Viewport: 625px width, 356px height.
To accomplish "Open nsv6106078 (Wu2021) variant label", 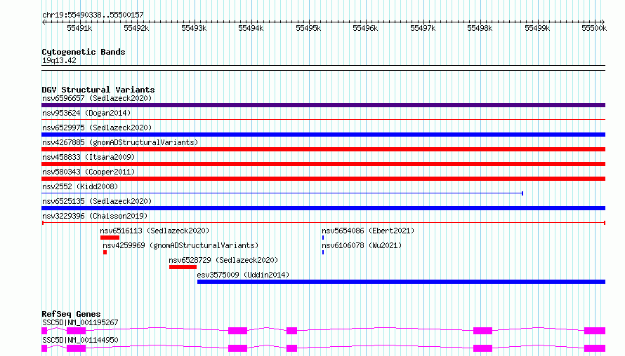I will [362, 245].
